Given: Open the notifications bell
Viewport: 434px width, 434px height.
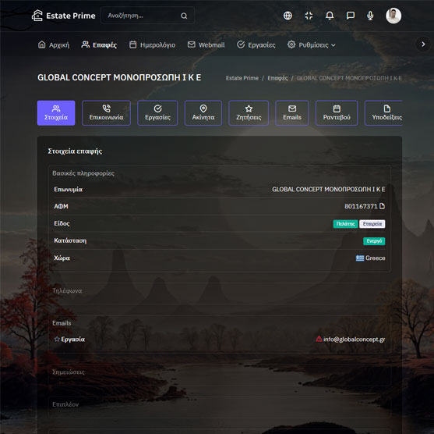Looking at the screenshot, I should pos(330,16).
